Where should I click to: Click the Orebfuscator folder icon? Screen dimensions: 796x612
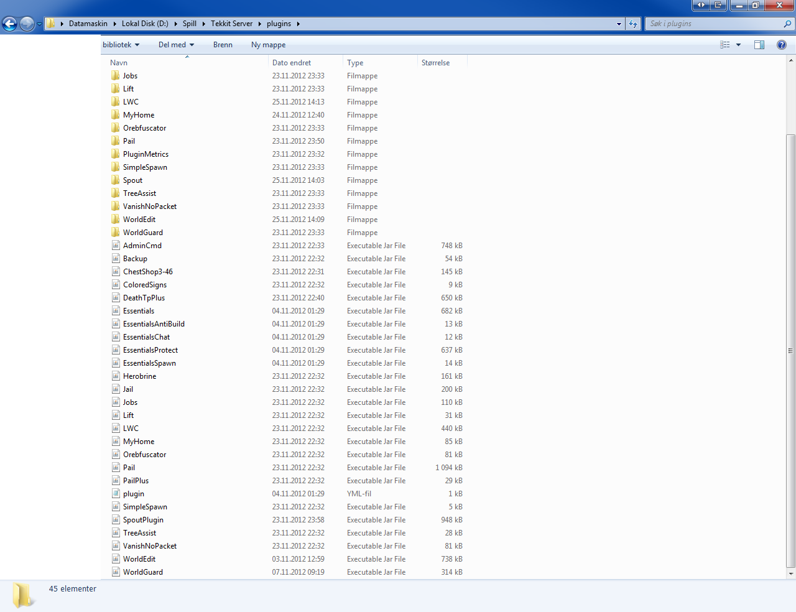[x=116, y=127]
